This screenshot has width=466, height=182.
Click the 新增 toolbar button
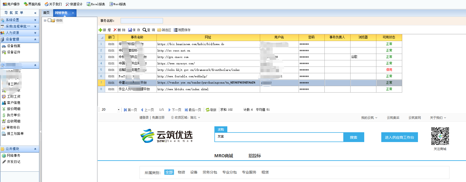[x=105, y=30]
